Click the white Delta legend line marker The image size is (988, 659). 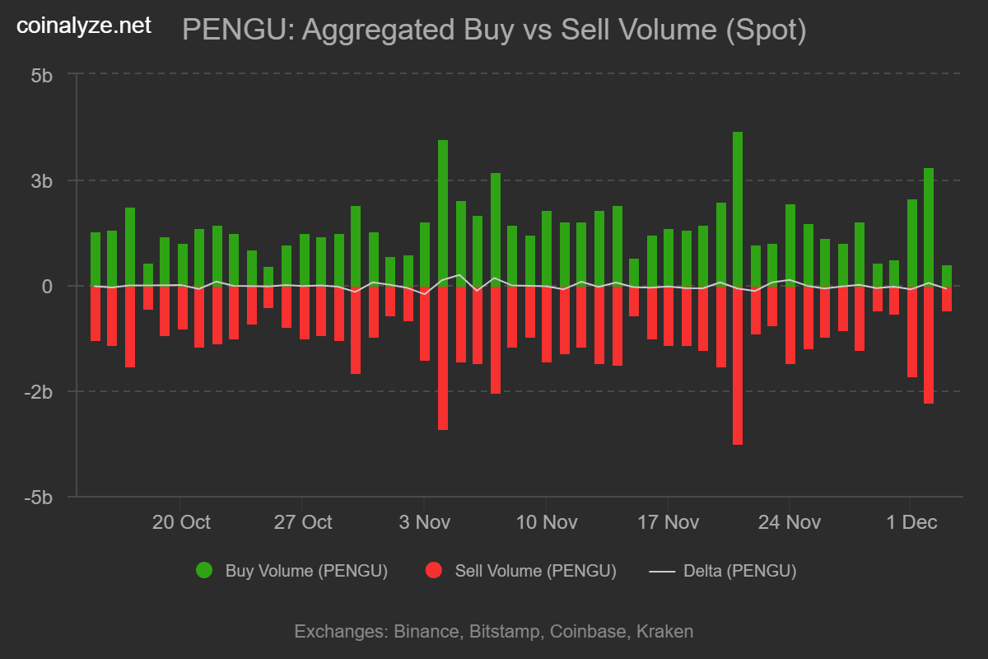[x=661, y=570]
